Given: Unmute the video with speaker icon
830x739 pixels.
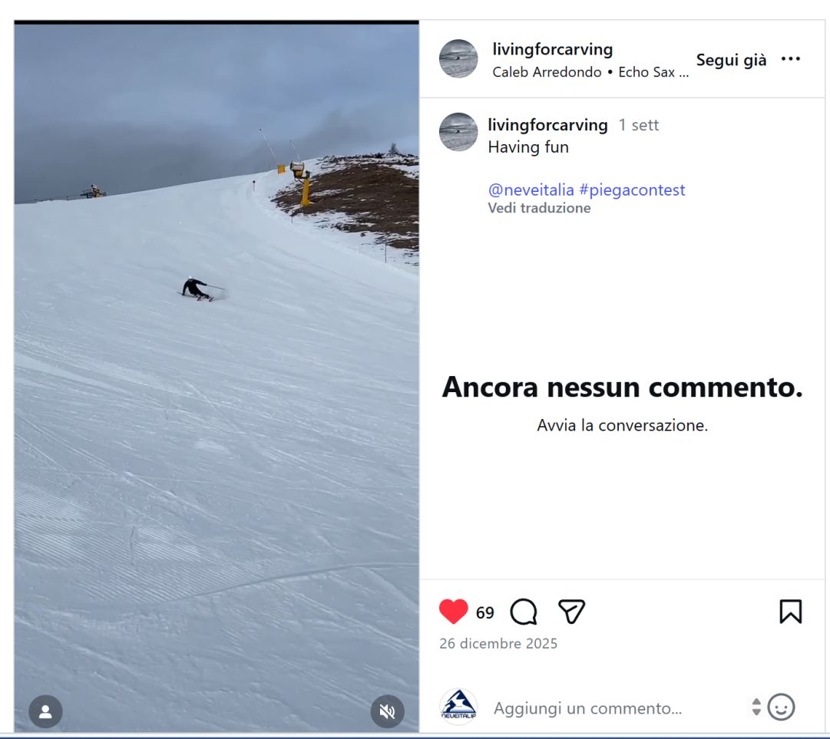Looking at the screenshot, I should tap(388, 711).
